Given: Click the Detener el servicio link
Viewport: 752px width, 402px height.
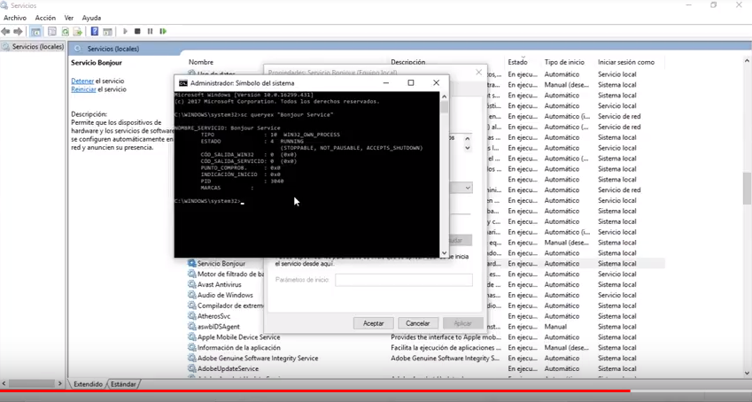Looking at the screenshot, I should point(82,81).
